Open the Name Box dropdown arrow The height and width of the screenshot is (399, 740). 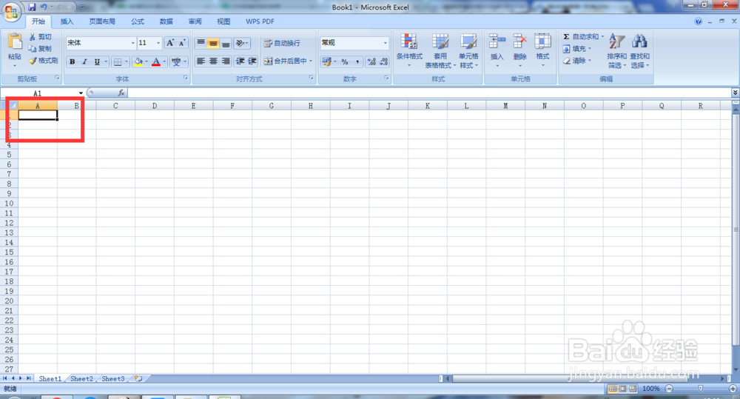pyautogui.click(x=81, y=93)
